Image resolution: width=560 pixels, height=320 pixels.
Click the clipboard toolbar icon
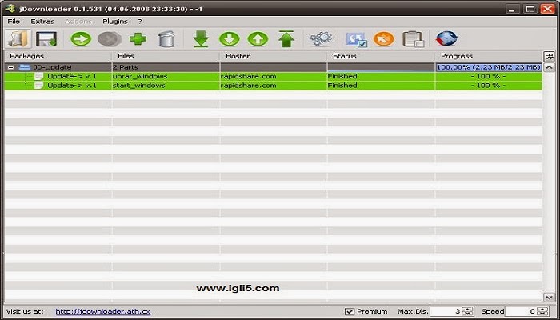412,38
